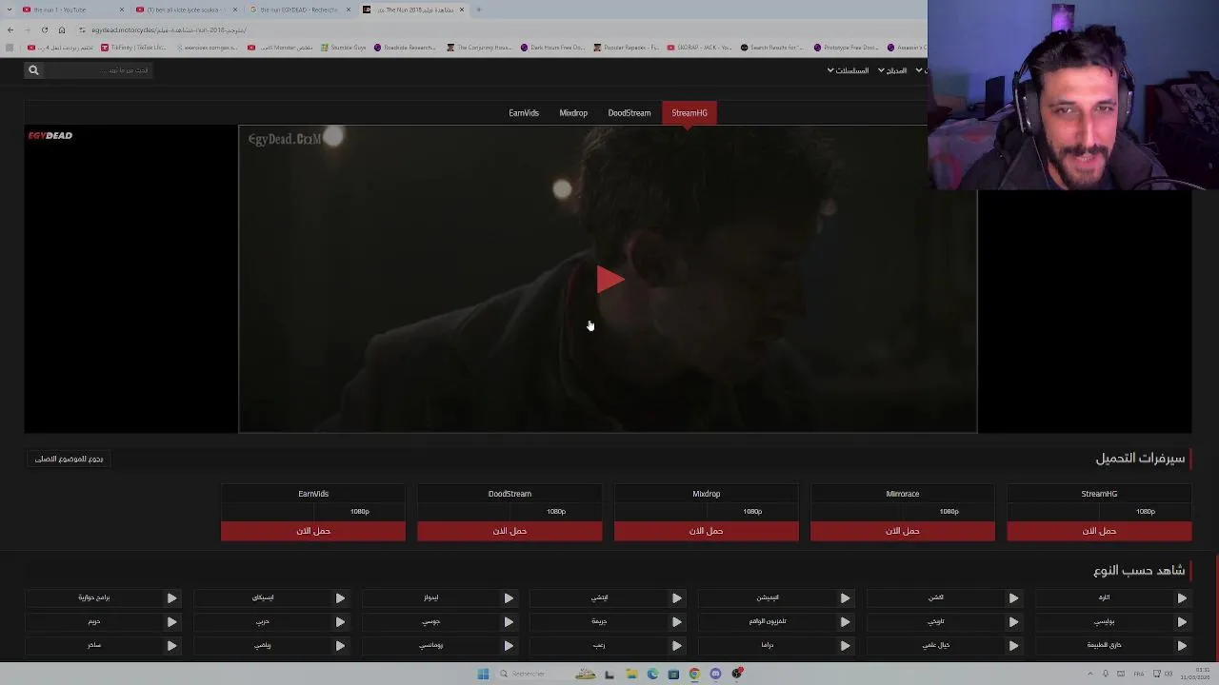1219x685 pixels.
Task: Click the address bar URL
Action: (170, 29)
